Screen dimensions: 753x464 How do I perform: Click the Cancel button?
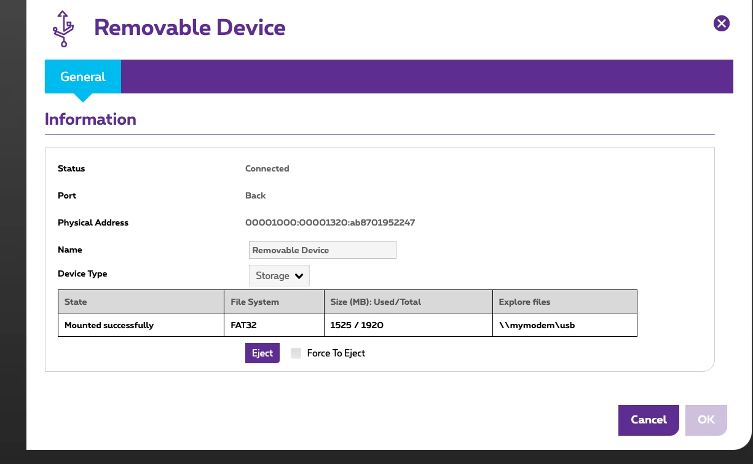648,420
